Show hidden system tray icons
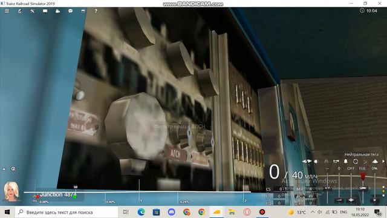Screen dimensions: 387x218 [313, 212]
